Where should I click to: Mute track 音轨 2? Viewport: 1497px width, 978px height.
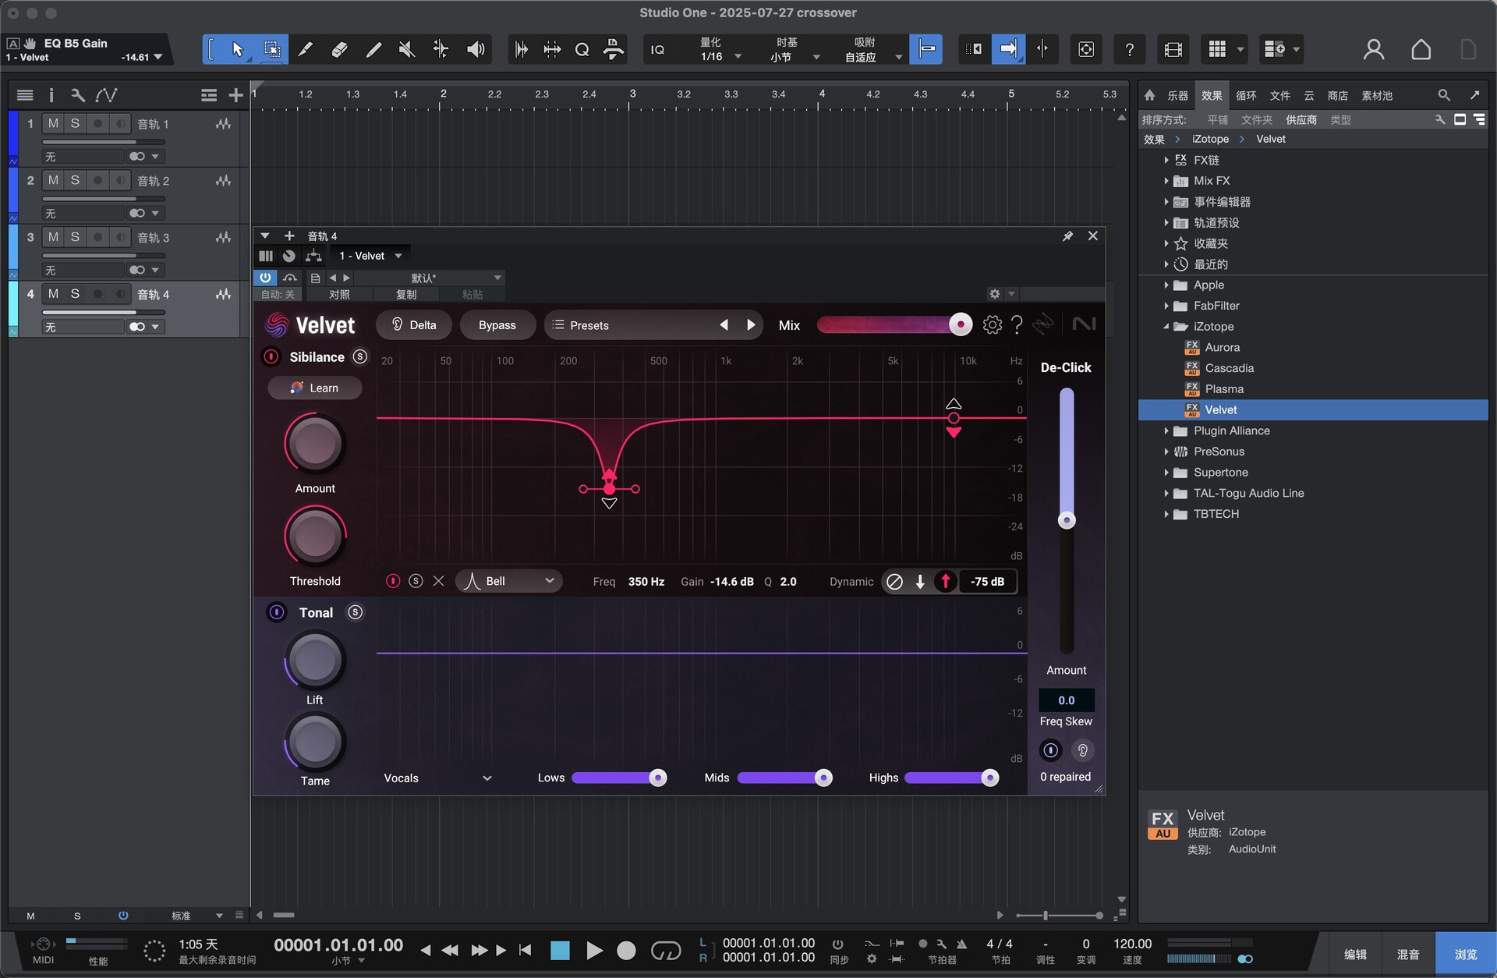pyautogui.click(x=53, y=180)
